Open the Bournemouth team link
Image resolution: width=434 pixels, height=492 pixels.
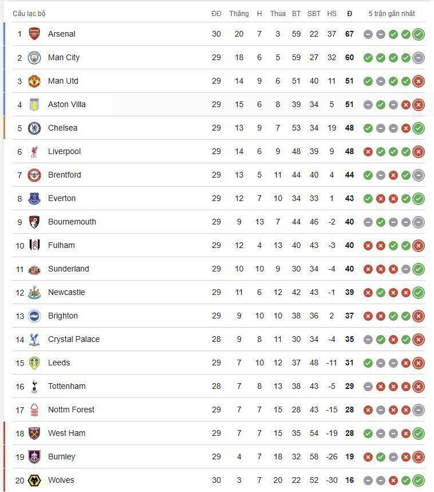(x=72, y=222)
